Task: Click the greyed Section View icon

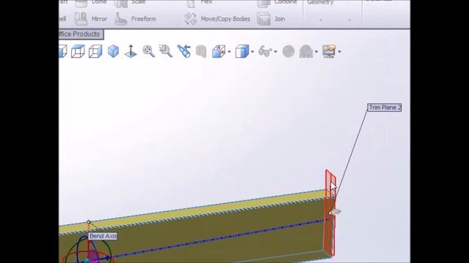Action: (x=202, y=51)
